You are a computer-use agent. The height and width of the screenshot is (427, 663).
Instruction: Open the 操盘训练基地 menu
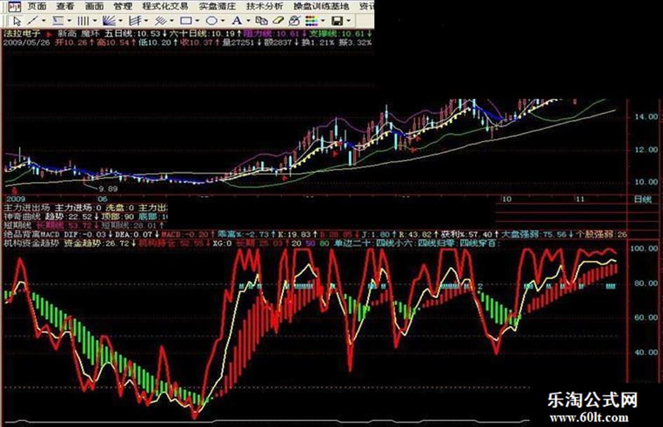321,6
